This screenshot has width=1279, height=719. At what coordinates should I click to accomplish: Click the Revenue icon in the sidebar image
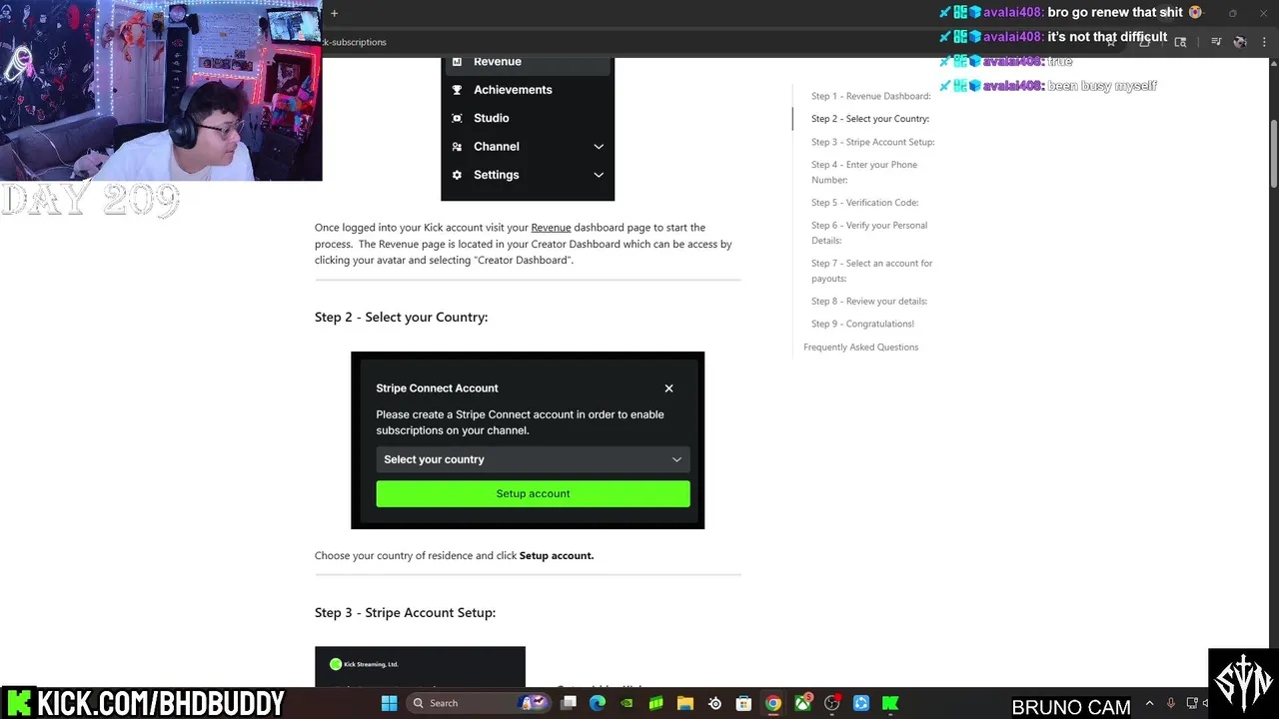point(457,62)
